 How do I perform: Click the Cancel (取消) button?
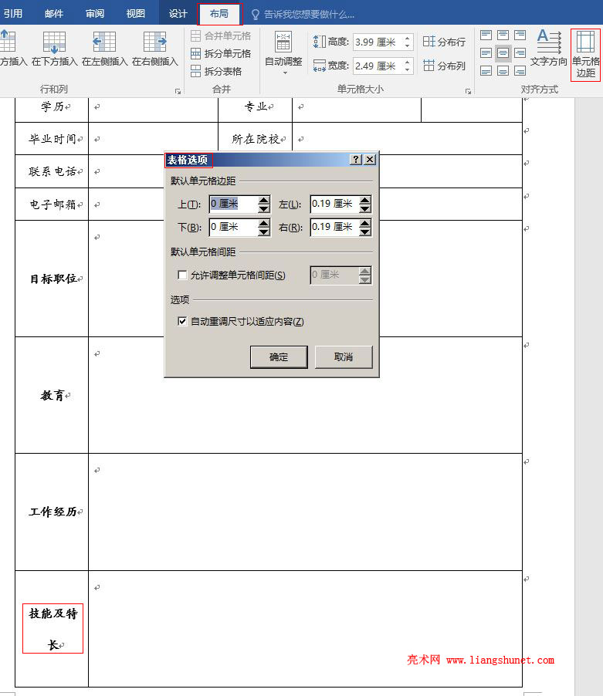click(344, 357)
